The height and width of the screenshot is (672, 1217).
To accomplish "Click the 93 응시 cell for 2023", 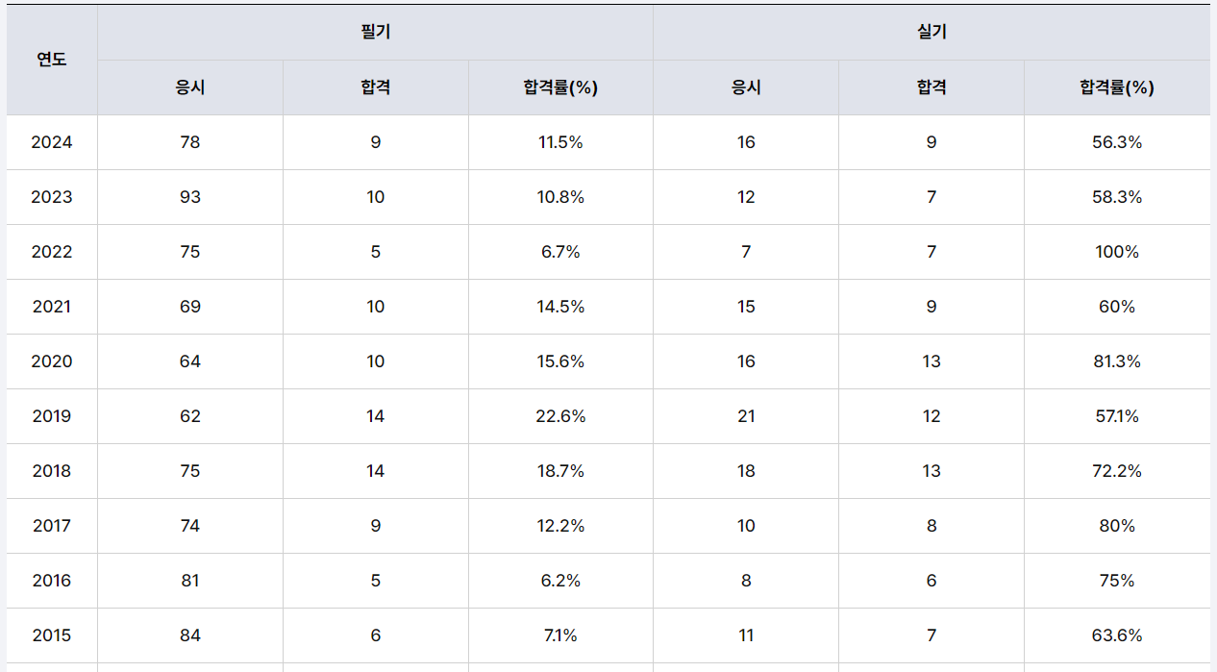I will pos(190,197).
